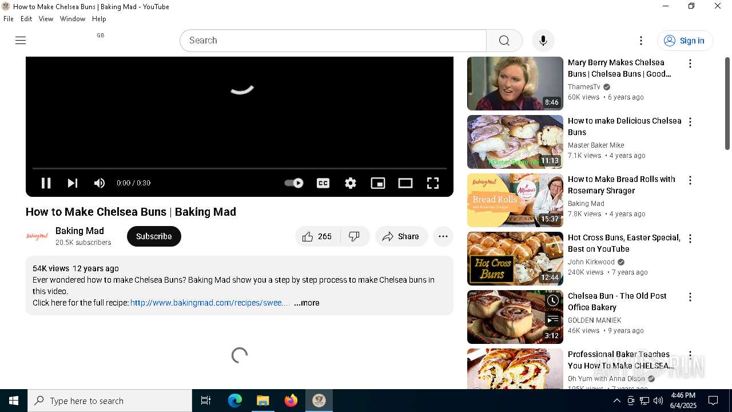Open File Explorer from taskbar
The width and height of the screenshot is (732, 412).
click(263, 401)
